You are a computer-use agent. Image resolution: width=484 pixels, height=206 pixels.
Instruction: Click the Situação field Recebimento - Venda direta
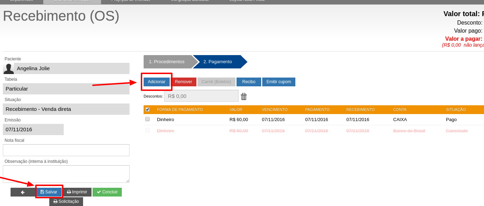pos(66,109)
